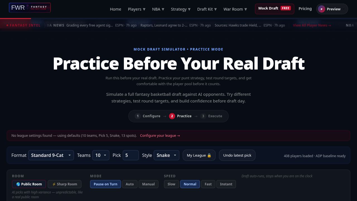Click the Fantasy Intel ticker label
The image size is (357, 201).
click(x=24, y=25)
